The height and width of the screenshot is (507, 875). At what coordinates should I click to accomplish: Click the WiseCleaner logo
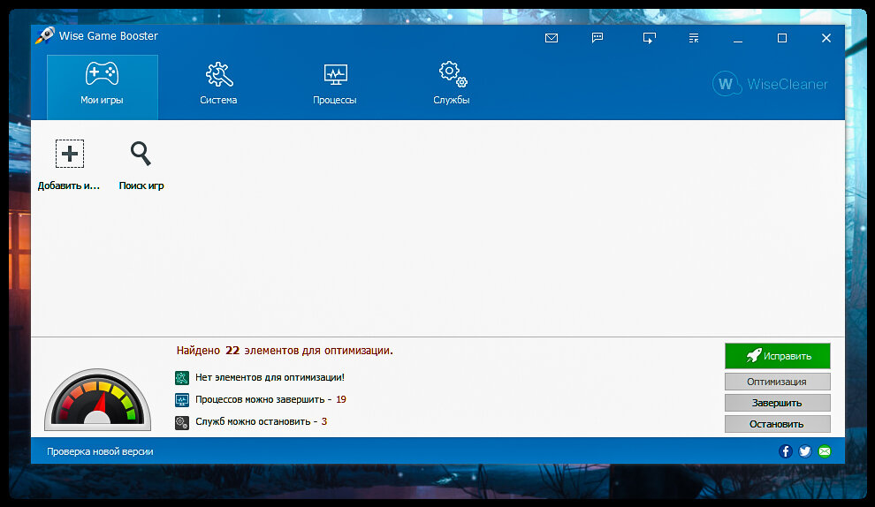pos(770,84)
